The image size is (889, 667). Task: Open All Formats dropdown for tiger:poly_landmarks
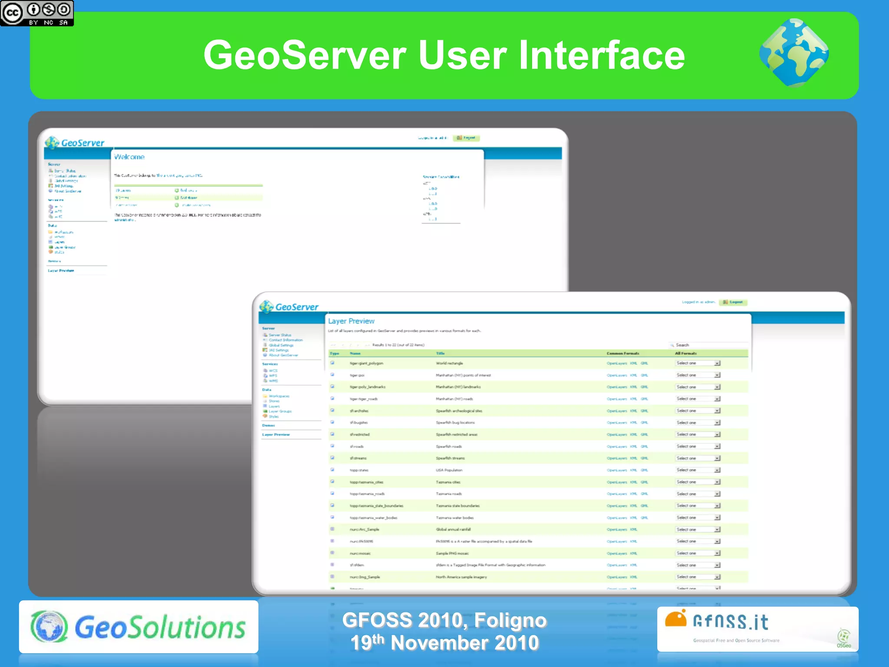[x=698, y=387]
